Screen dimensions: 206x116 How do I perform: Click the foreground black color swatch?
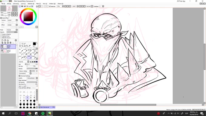34,44
